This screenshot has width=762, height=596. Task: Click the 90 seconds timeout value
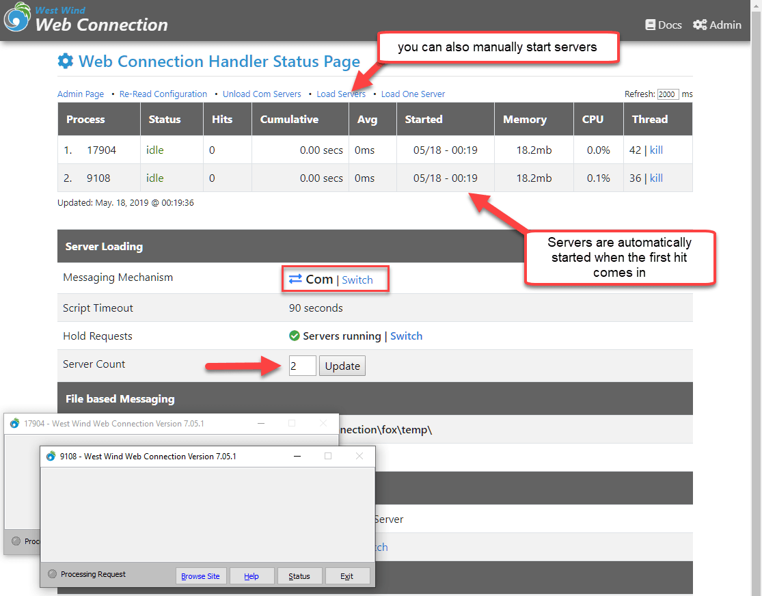point(316,308)
